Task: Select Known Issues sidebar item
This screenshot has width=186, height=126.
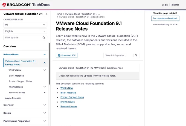Action: coord(16,87)
